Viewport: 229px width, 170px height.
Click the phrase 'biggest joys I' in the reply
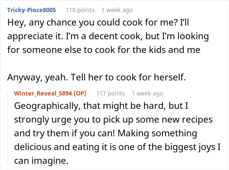pyautogui.click(x=203, y=147)
